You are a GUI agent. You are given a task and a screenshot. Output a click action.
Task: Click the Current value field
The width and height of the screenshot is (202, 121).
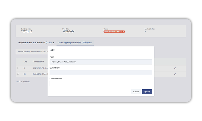click(x=101, y=73)
